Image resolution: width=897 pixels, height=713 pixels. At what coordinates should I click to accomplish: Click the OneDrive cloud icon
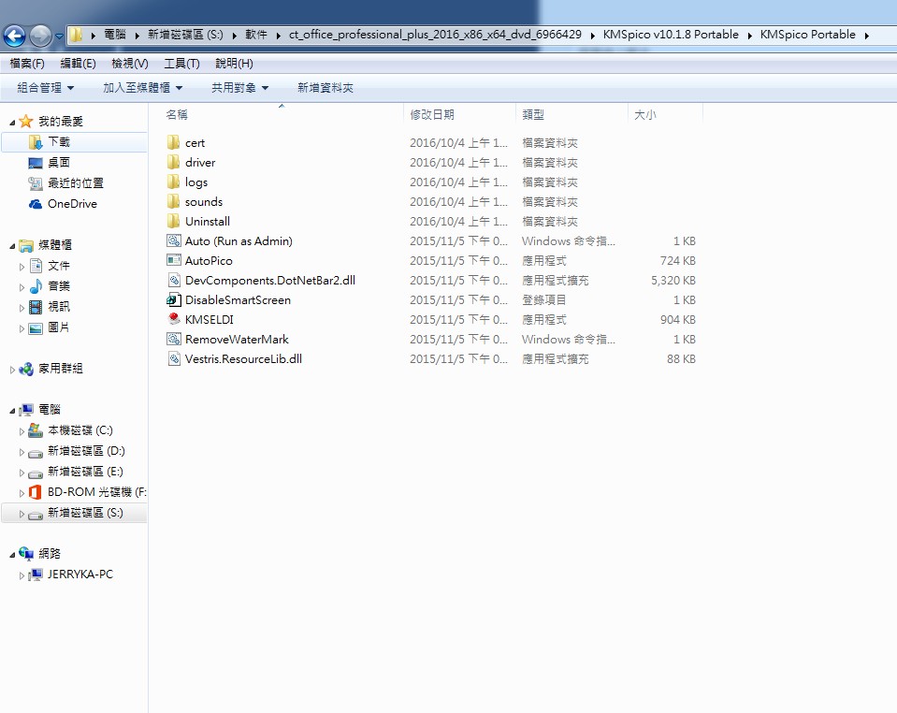coord(36,204)
